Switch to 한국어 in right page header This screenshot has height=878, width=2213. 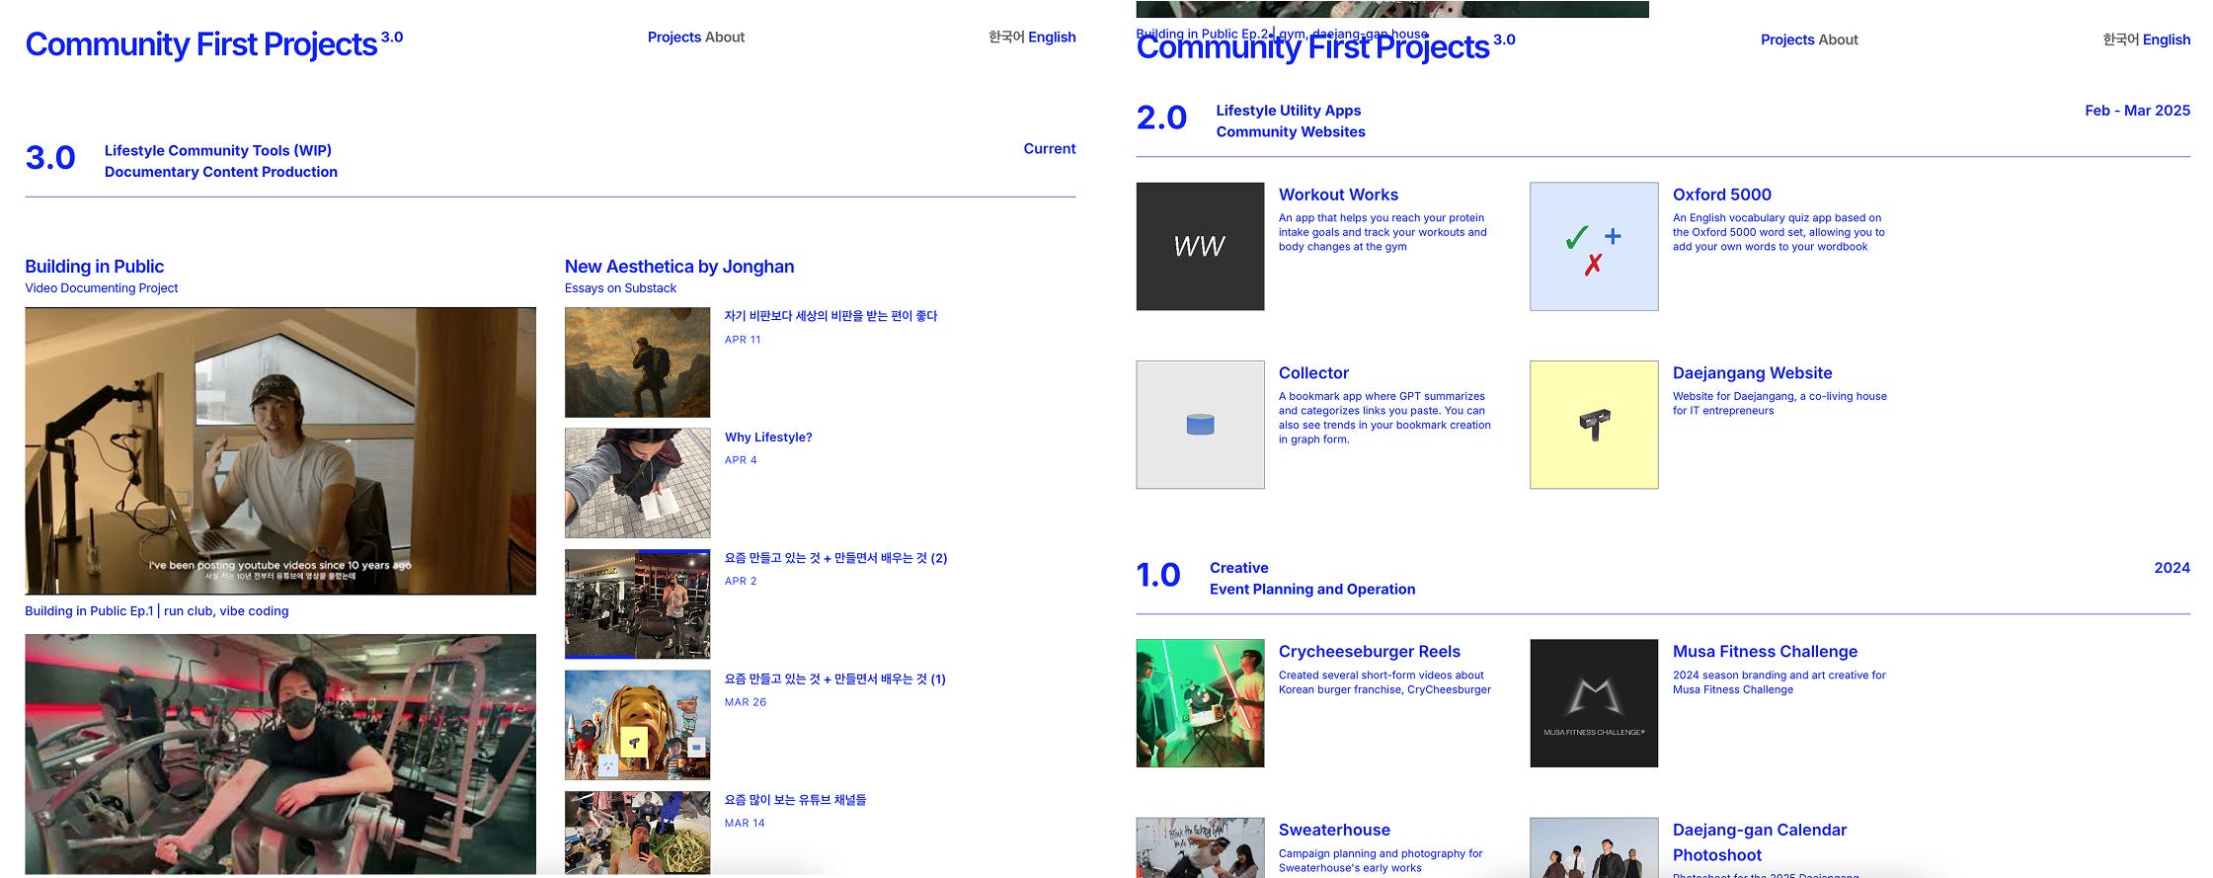[2120, 40]
